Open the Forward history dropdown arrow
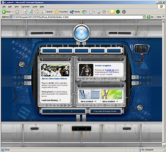166x152 pixels. pos(21,12)
